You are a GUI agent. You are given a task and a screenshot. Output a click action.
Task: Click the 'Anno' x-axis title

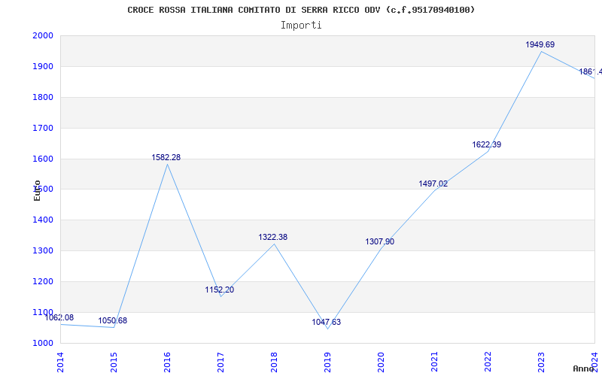click(x=583, y=368)
